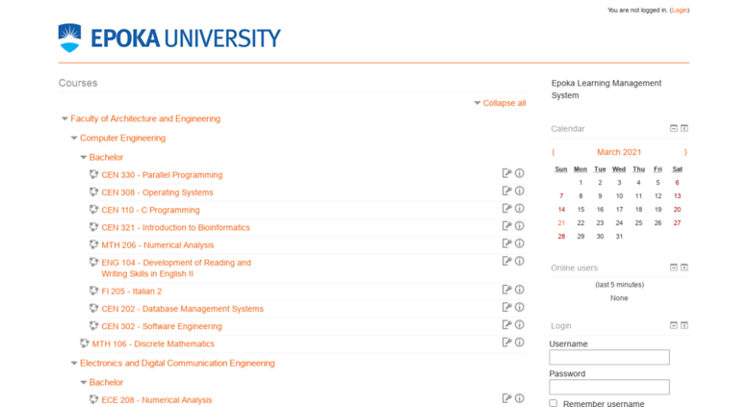Go to previous month in calendar

[x=554, y=152]
